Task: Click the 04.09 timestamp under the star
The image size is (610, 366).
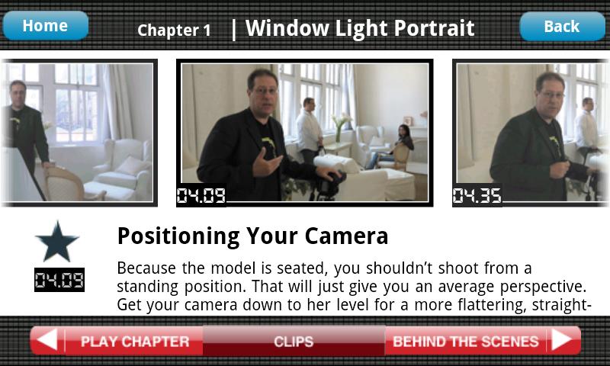Action: (x=59, y=280)
